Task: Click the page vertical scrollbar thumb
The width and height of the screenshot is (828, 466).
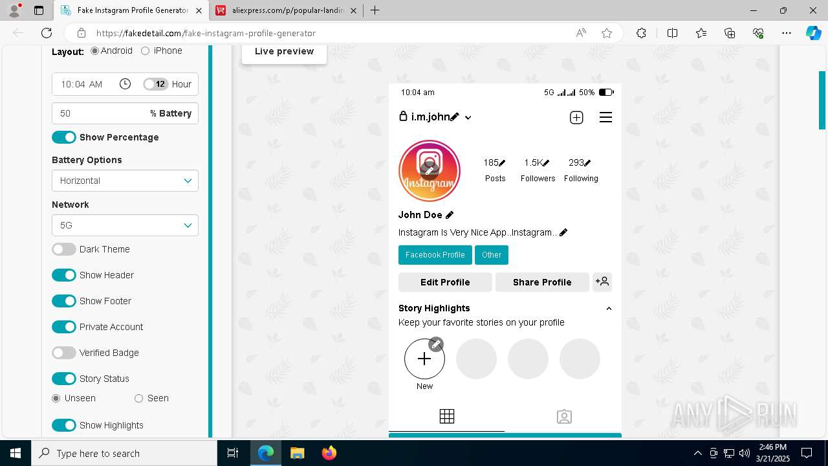Action: coord(822,100)
